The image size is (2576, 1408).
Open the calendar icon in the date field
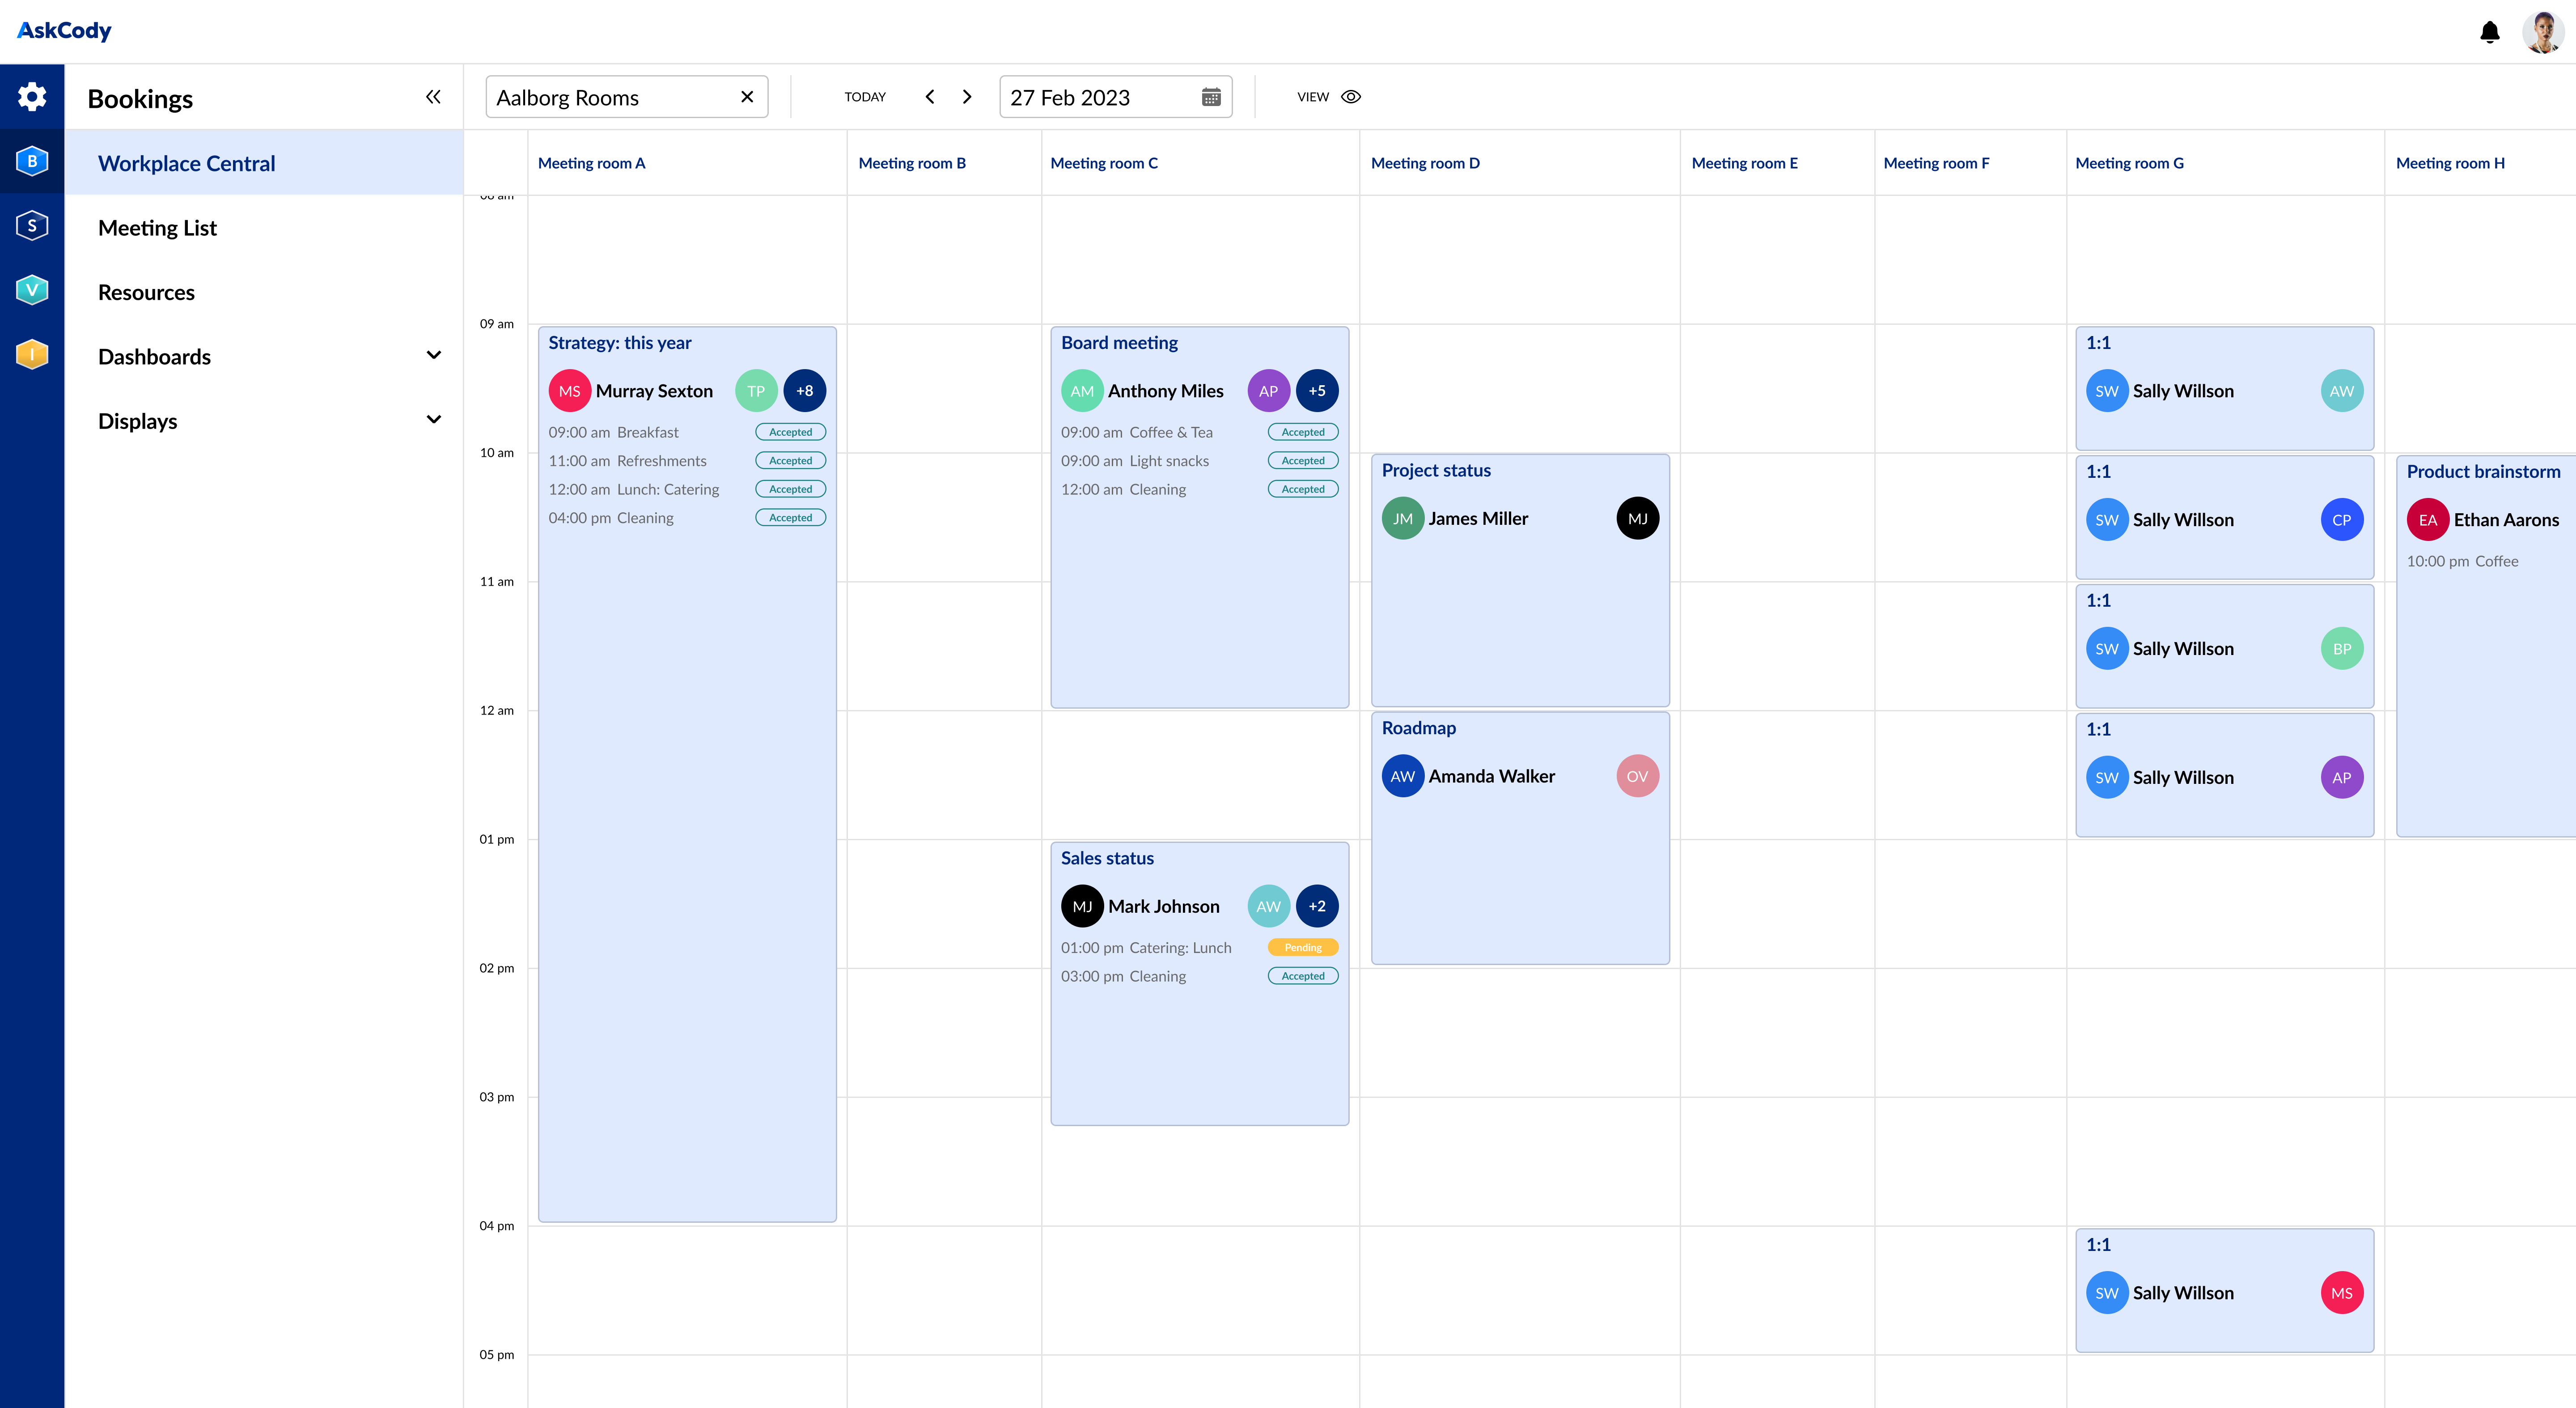1211,96
